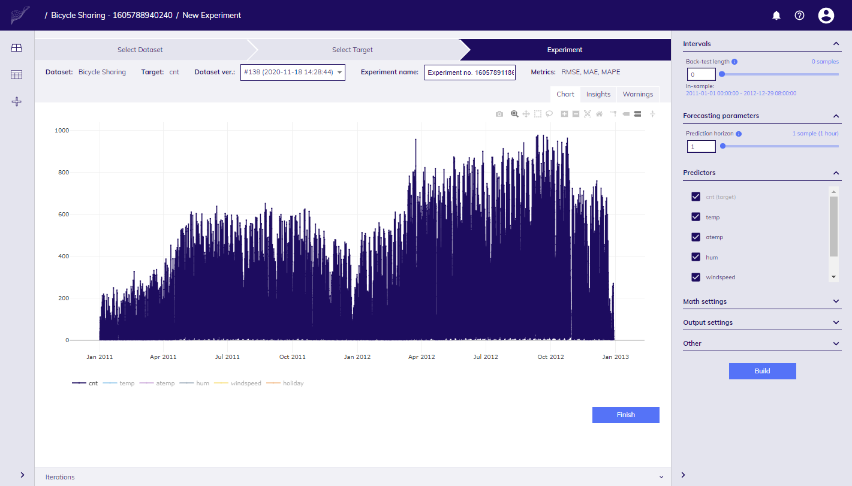852x486 pixels.
Task: Select compare data on hover icon
Action: pyautogui.click(x=637, y=114)
